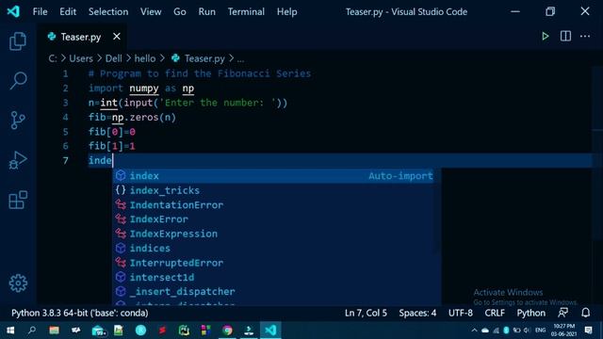Select the IndentationError suggestion
The height and width of the screenshot is (339, 603).
click(x=272, y=205)
